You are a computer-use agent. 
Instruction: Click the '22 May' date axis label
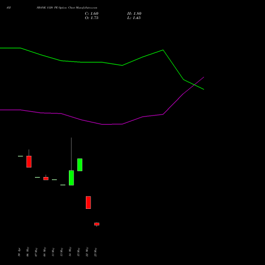pos(87,252)
